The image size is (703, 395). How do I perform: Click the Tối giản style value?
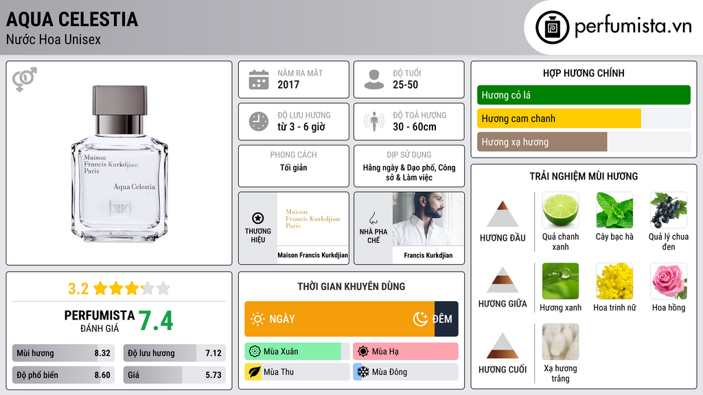tap(294, 168)
